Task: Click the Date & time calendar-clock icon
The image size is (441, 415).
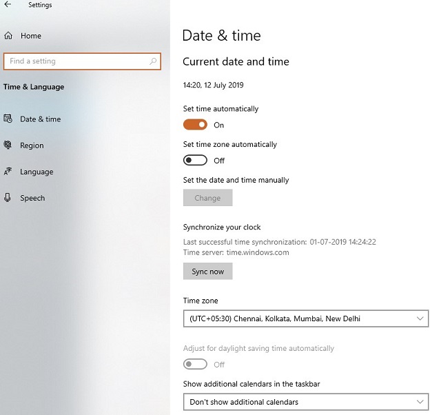Action: click(8, 119)
